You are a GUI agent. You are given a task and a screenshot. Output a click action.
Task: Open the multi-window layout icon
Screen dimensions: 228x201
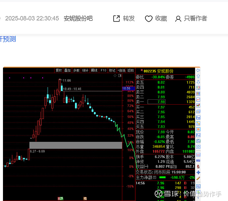[198, 112]
